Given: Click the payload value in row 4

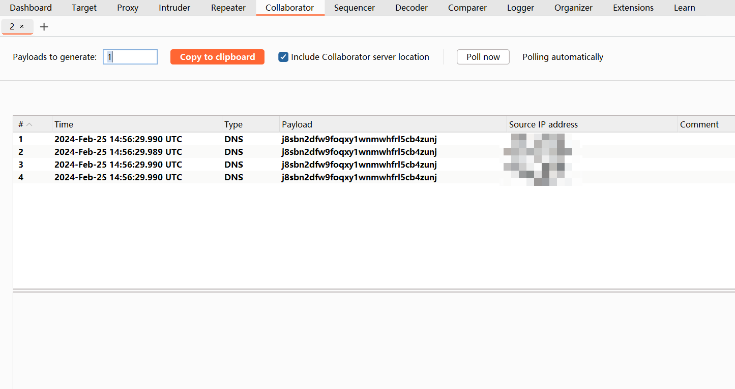Looking at the screenshot, I should coord(359,177).
